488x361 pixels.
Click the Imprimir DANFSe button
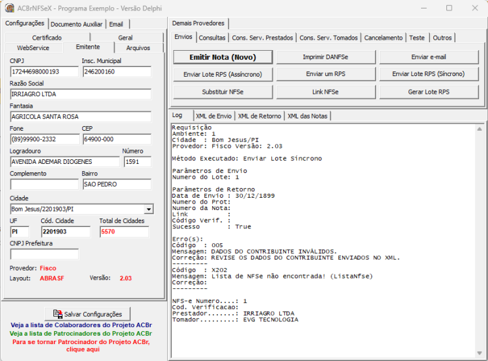coord(325,57)
